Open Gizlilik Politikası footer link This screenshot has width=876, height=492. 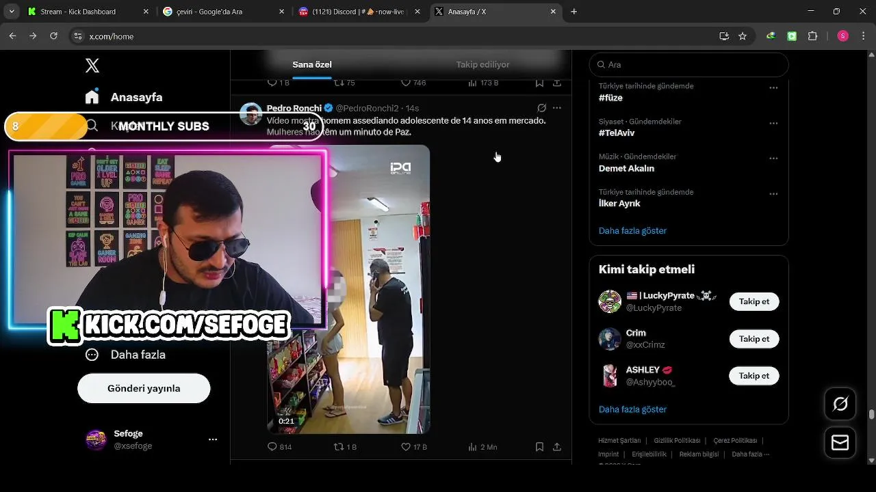point(677,441)
